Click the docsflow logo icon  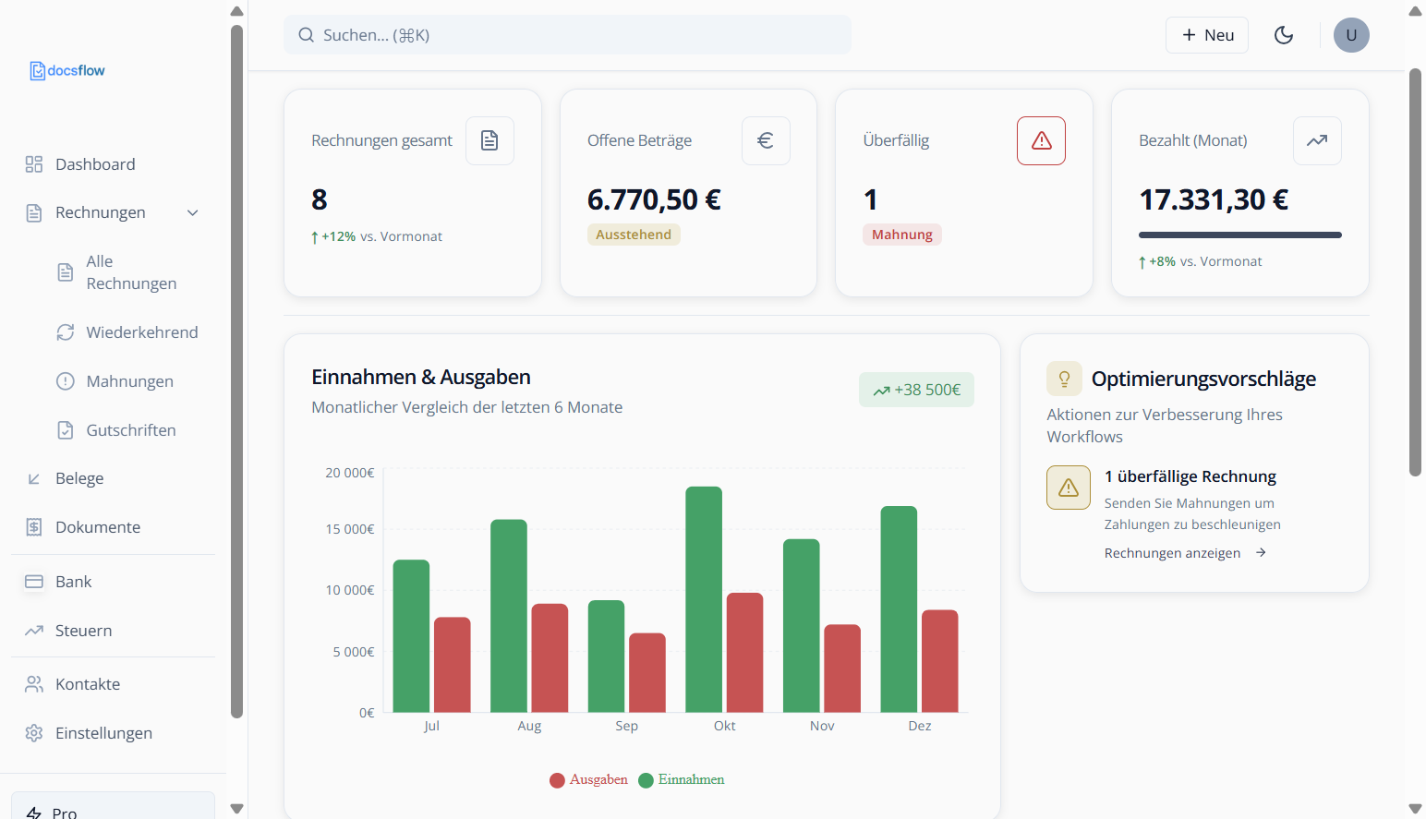coord(38,71)
